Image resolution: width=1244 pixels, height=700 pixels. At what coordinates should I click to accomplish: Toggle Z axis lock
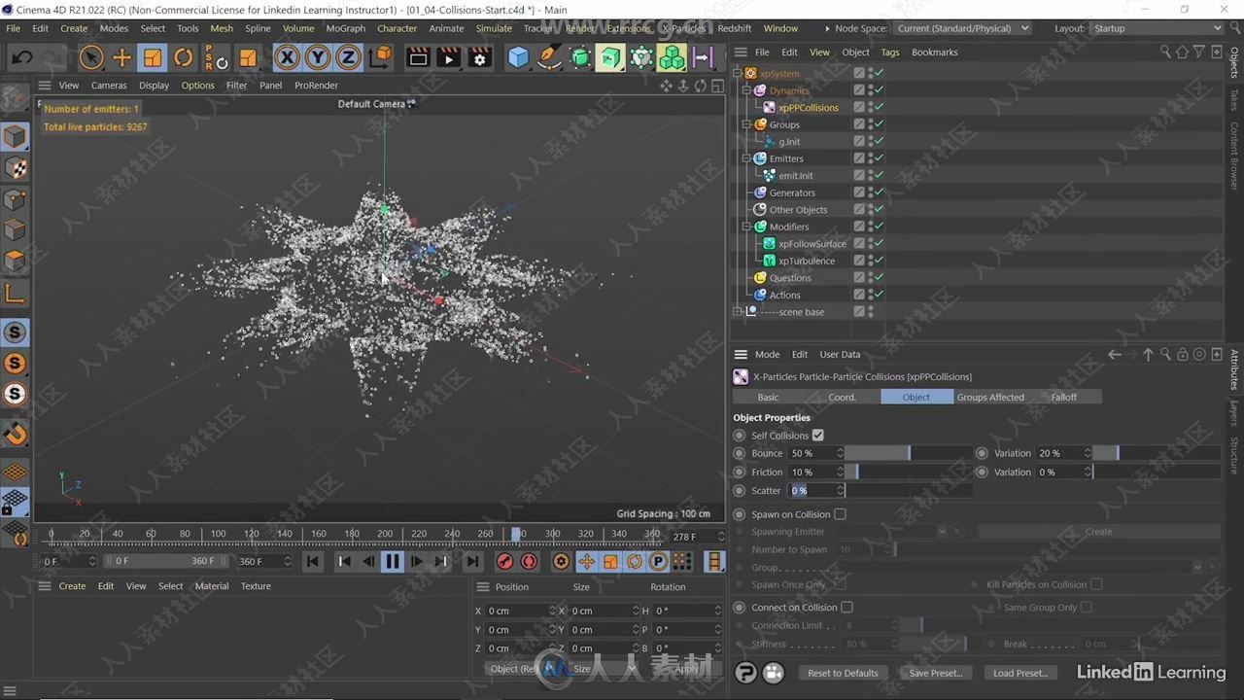coord(348,58)
